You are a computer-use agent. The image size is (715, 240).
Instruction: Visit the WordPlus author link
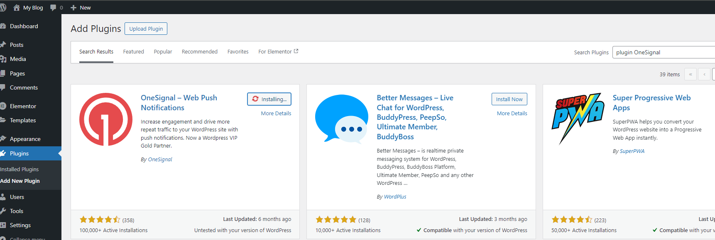[x=395, y=196]
